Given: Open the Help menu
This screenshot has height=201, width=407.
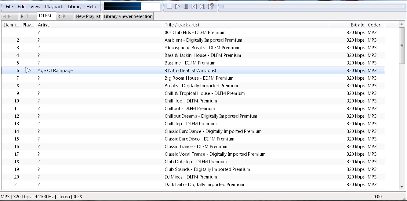Looking at the screenshot, I should coord(91,7).
